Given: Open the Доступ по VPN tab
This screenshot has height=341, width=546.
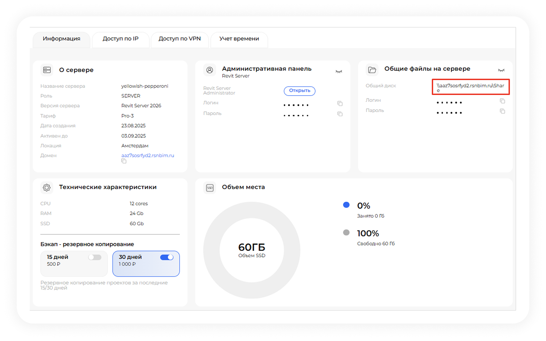Looking at the screenshot, I should pyautogui.click(x=180, y=39).
